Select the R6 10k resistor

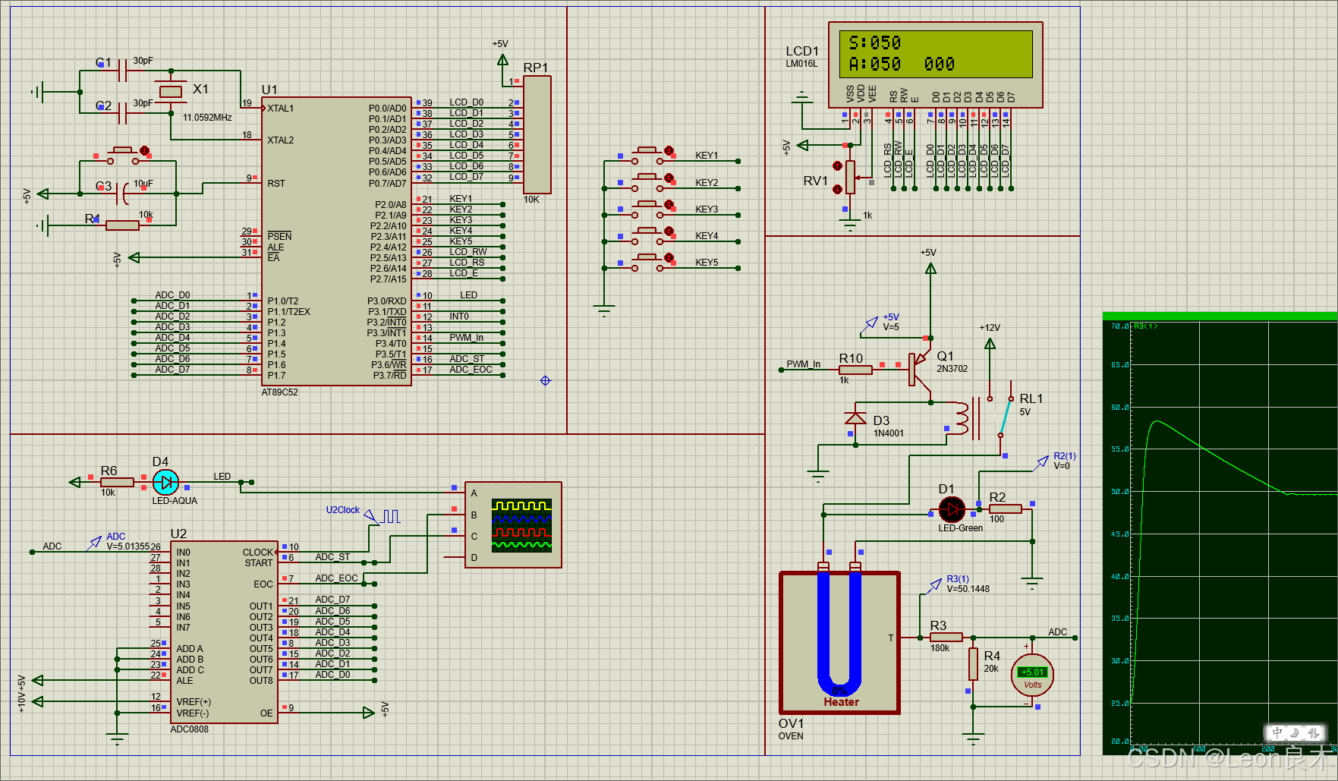click(x=117, y=482)
